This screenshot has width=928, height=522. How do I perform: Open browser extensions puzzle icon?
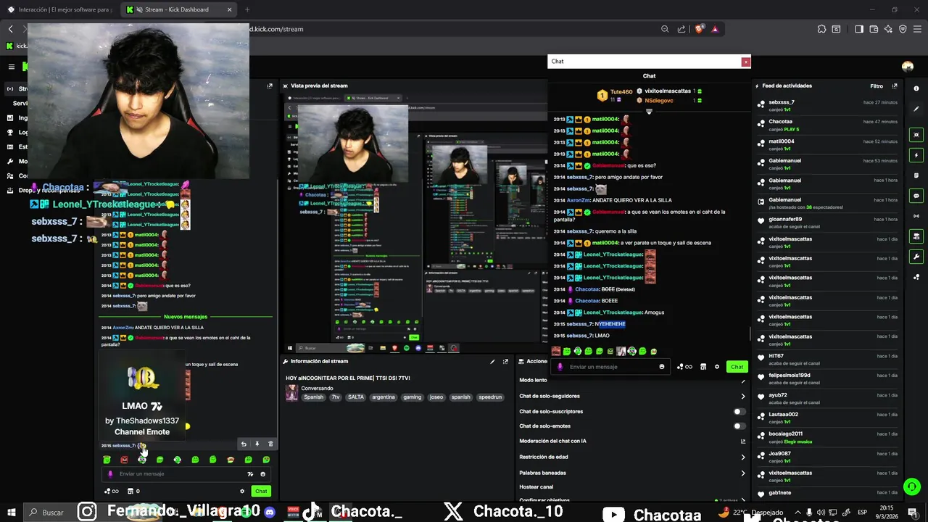(x=821, y=29)
